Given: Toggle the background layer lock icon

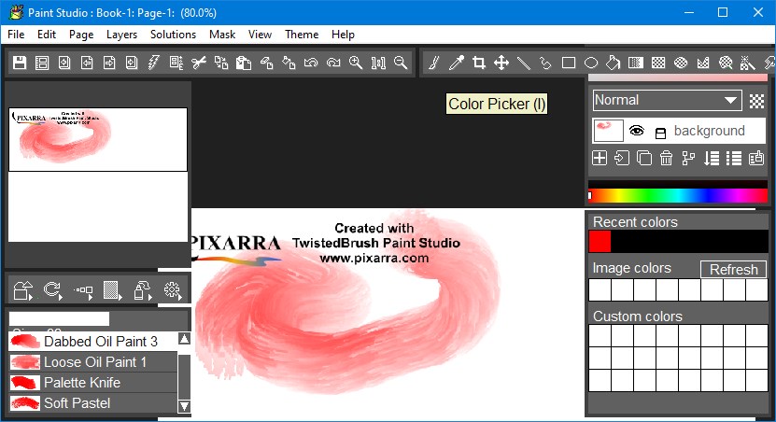Looking at the screenshot, I should coord(661,133).
